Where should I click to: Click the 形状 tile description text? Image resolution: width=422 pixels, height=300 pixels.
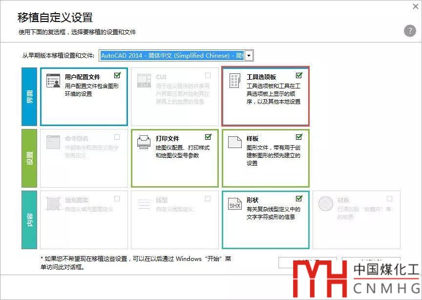coord(273,213)
